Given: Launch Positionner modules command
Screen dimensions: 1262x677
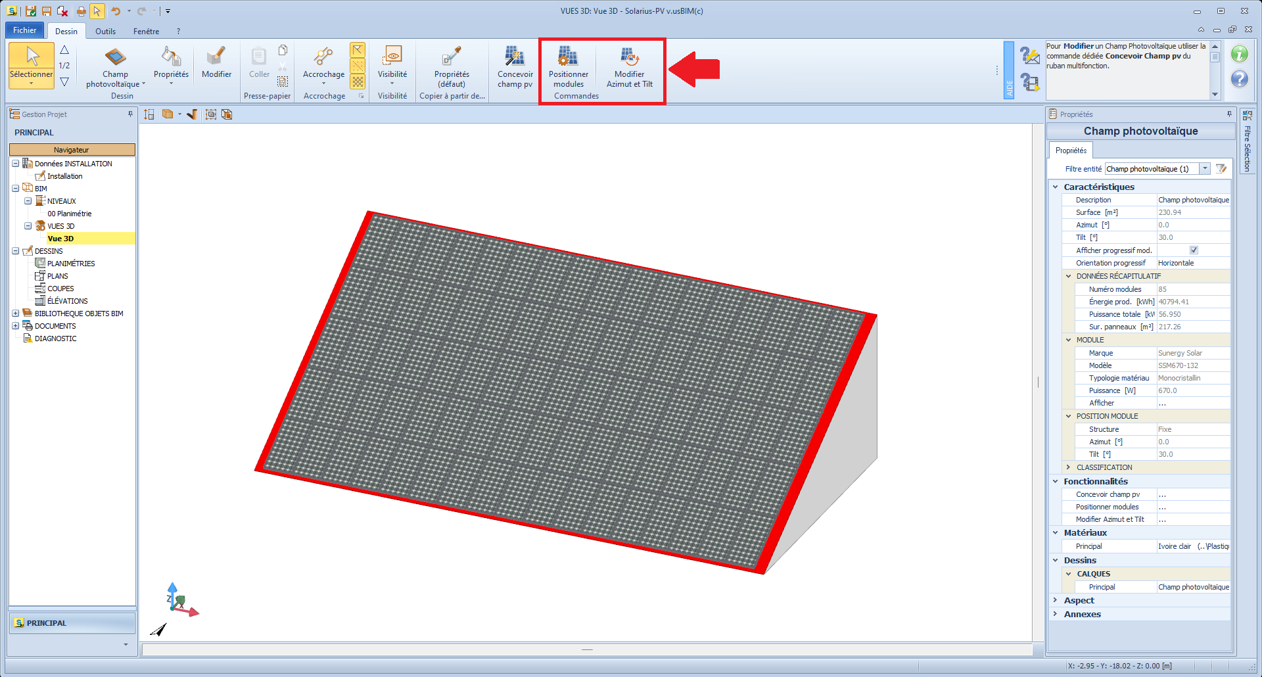Looking at the screenshot, I should tap(569, 66).
